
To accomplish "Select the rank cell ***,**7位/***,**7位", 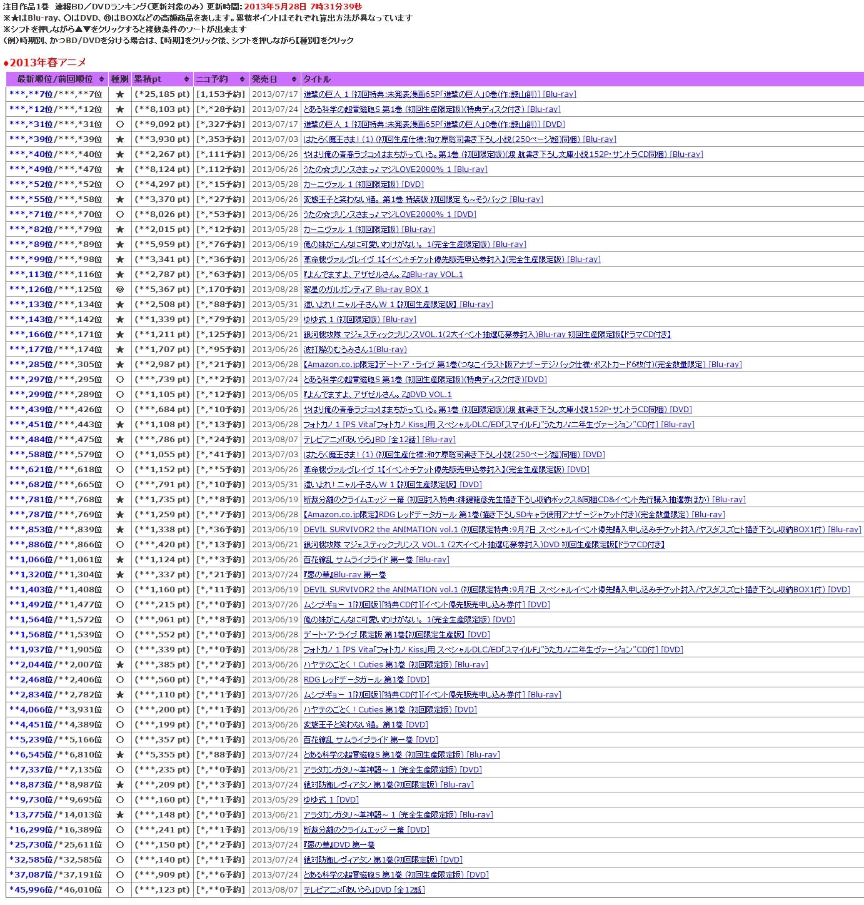I will coord(56,94).
